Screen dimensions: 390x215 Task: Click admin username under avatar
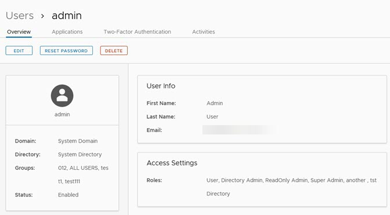pyautogui.click(x=62, y=114)
